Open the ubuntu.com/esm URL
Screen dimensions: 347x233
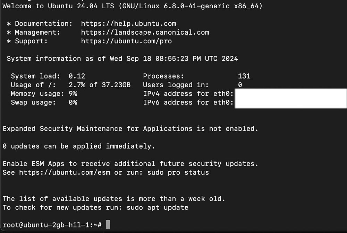[x=65, y=172]
